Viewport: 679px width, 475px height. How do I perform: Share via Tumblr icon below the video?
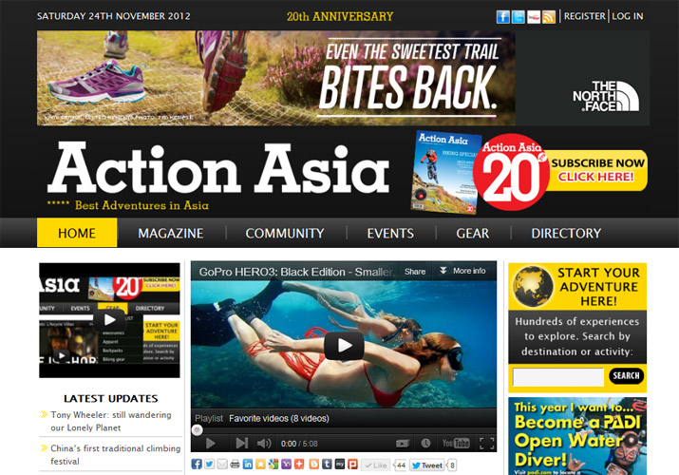tap(326, 465)
